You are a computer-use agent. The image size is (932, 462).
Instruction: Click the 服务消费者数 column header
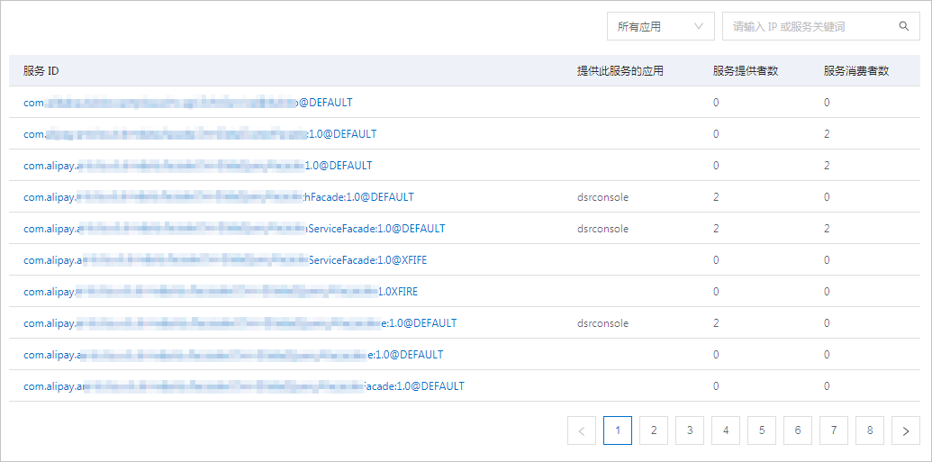pos(856,71)
